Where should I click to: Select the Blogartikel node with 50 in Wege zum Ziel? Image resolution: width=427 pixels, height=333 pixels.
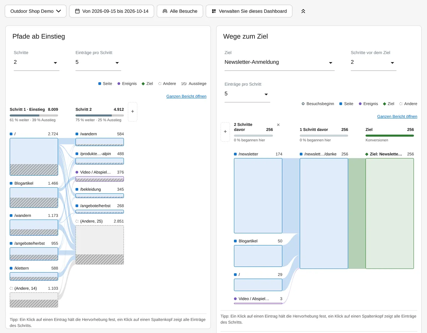coord(258,256)
